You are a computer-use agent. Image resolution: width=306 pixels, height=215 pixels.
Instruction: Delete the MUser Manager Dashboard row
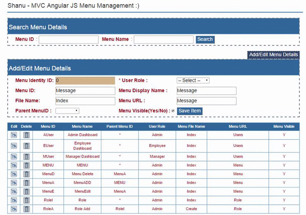click(26, 156)
